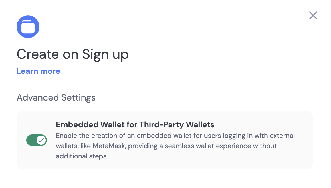This screenshot has height=188, width=331.
Task: Click the word Learn in the blue link
Action: pos(27,71)
